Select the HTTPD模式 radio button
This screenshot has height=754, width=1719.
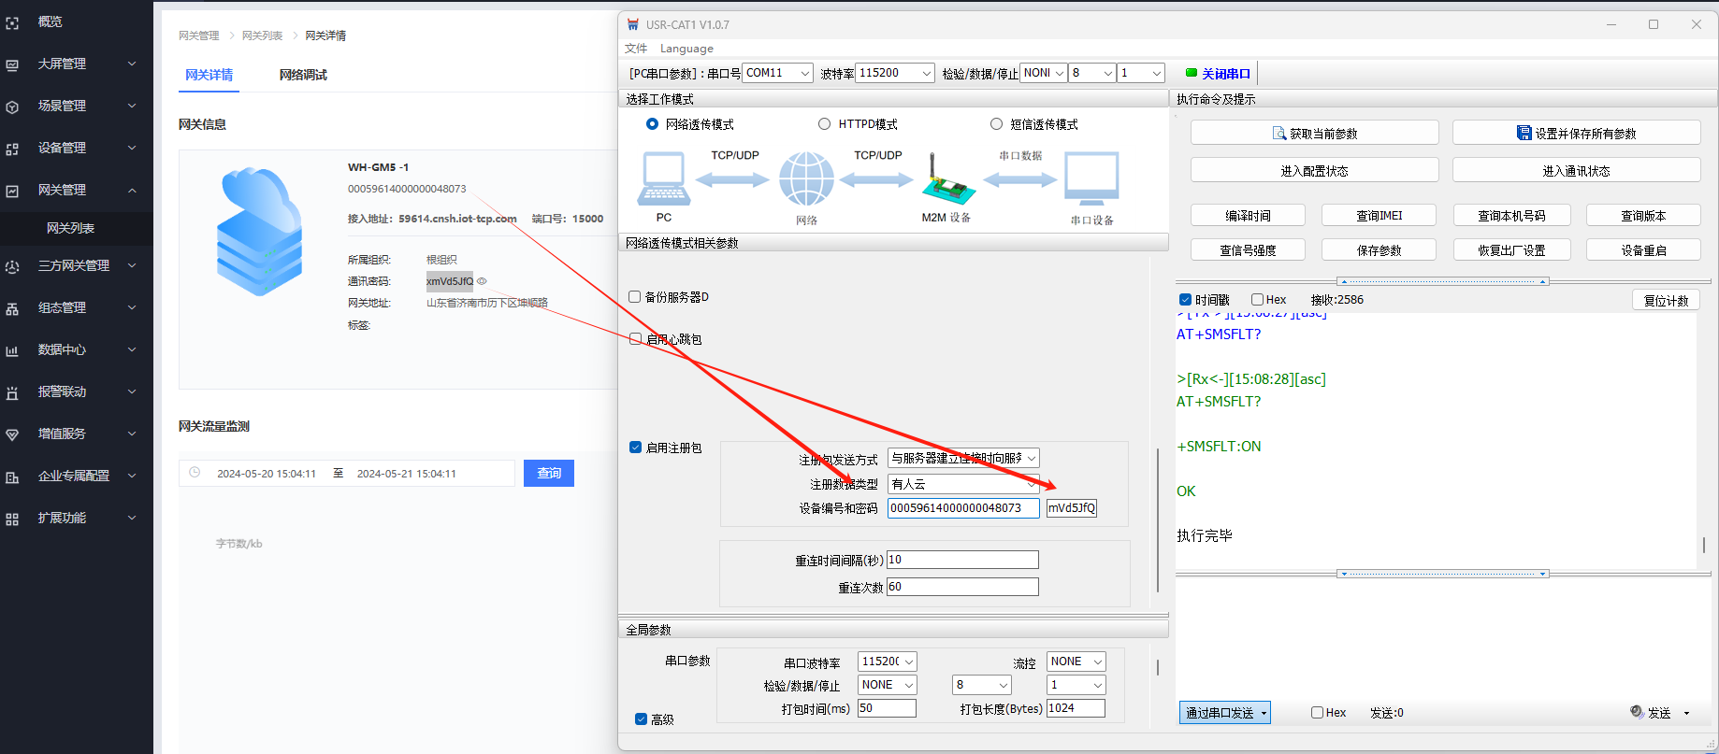coord(824,124)
